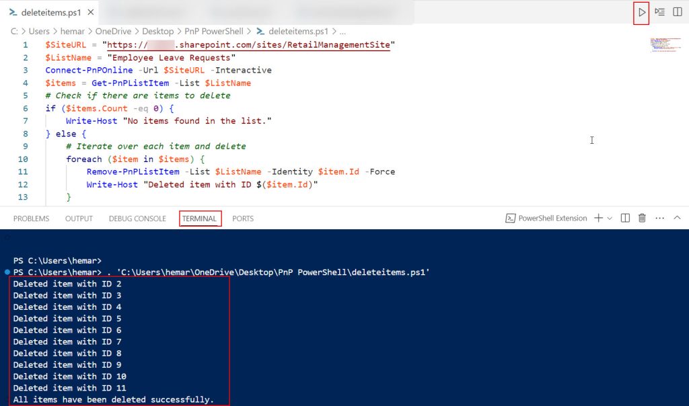Click the OneDrive breadcrumb segment

(113, 31)
